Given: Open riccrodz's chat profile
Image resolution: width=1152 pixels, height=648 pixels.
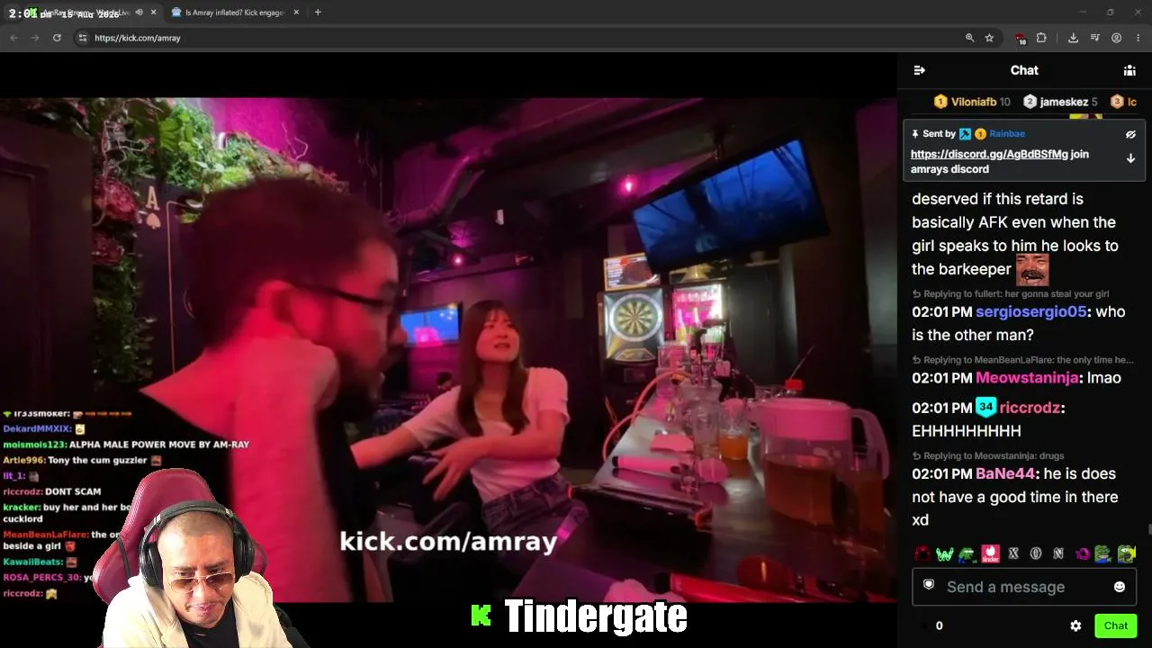Looking at the screenshot, I should pos(1030,408).
